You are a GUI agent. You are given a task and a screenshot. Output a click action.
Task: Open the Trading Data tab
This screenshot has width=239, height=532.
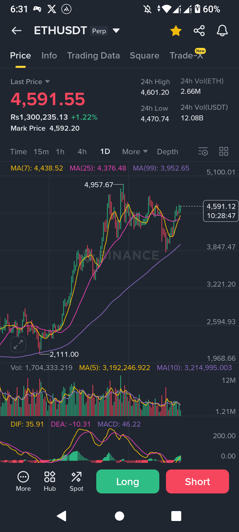pyautogui.click(x=93, y=56)
